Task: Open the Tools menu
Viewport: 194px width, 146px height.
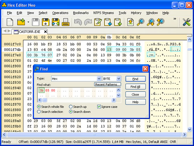Action: point(122,13)
